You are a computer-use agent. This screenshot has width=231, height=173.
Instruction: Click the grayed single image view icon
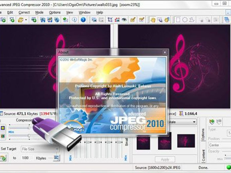tap(101, 20)
